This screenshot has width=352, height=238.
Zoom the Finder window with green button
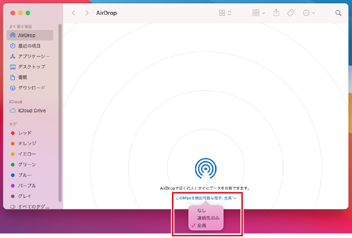[x=28, y=13]
